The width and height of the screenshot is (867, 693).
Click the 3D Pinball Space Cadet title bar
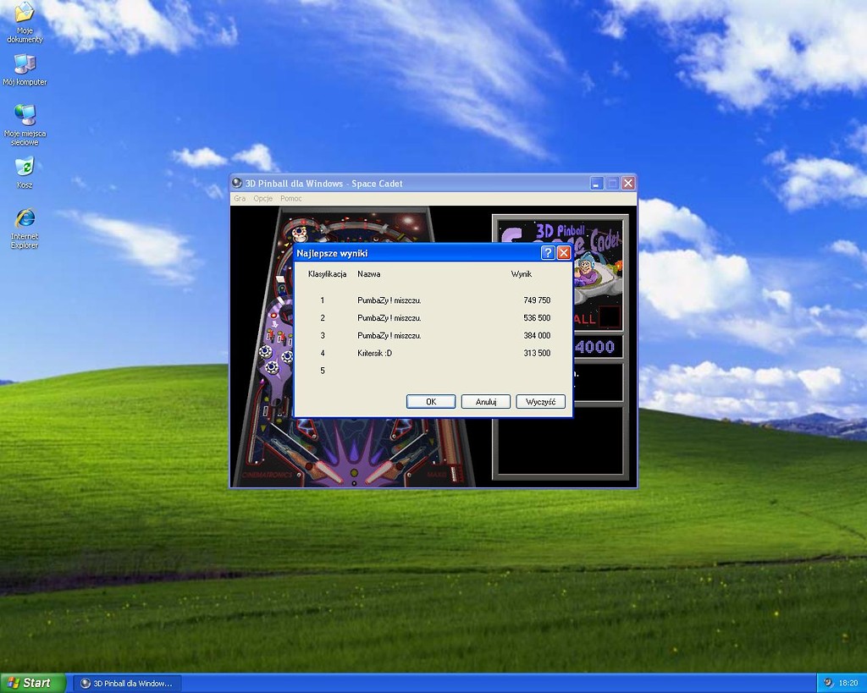point(409,183)
